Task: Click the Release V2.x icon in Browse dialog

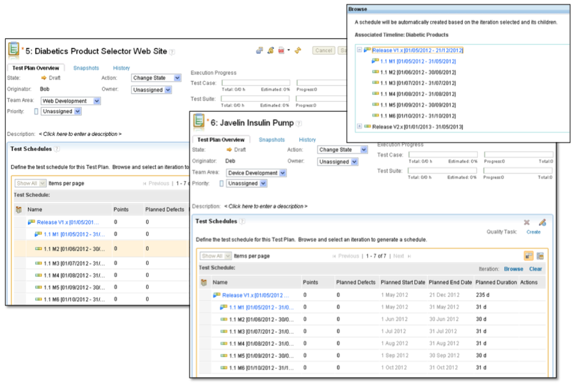Action: [x=367, y=126]
